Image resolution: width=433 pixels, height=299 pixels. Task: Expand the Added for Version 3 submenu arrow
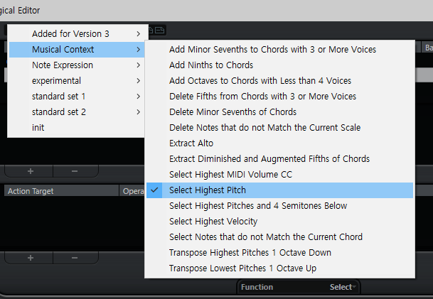pyautogui.click(x=139, y=34)
